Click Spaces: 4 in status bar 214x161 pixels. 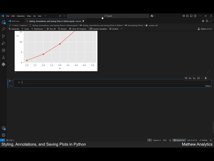[157, 140]
